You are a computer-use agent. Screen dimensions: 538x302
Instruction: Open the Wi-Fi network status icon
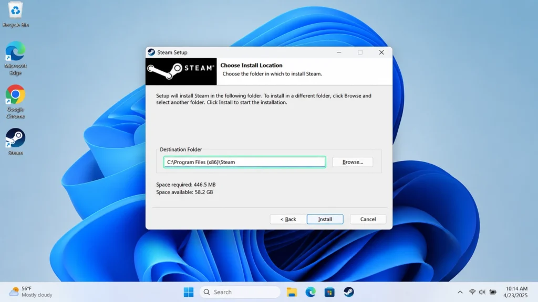[472, 292]
